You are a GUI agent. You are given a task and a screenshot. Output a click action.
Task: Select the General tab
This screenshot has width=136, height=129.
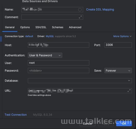pyautogui.click(x=10, y=27)
